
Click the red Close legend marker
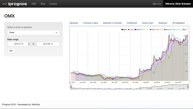pyautogui.click(x=129, y=30)
